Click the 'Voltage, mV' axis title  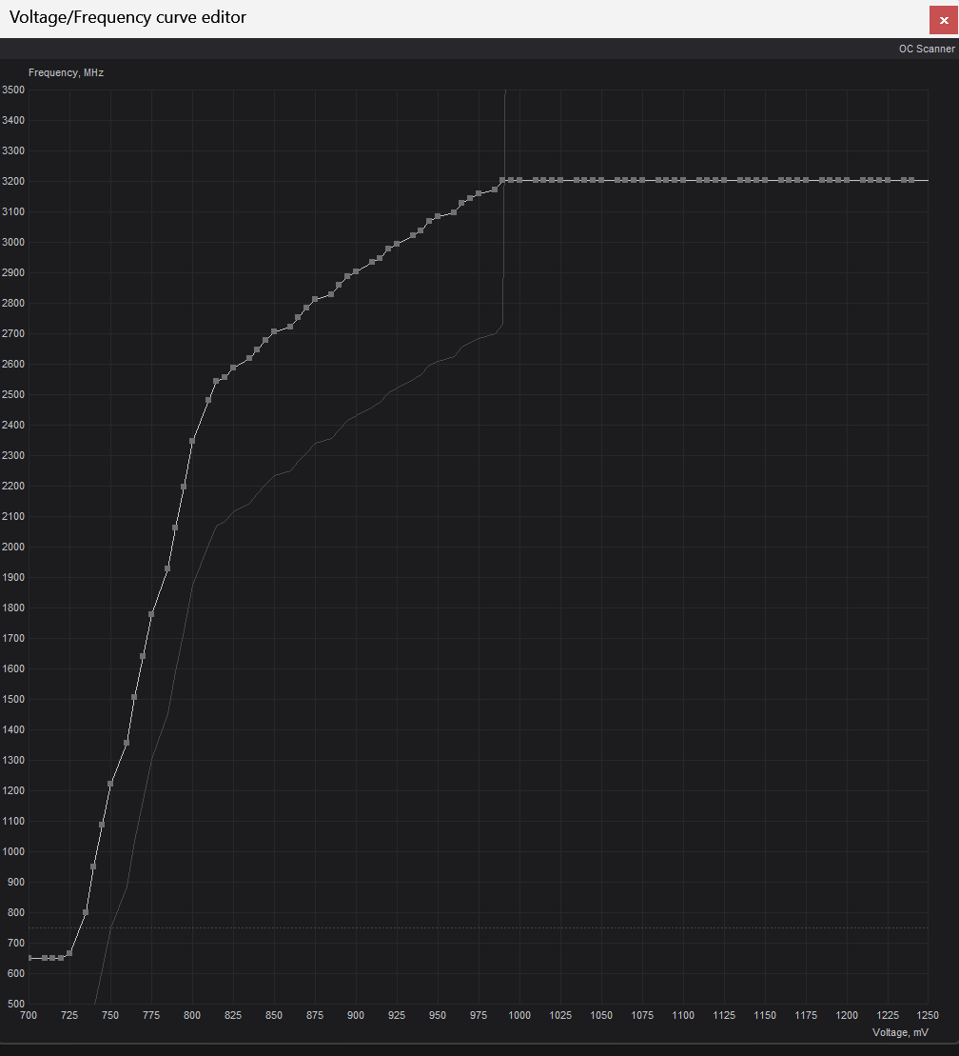pyautogui.click(x=900, y=1032)
